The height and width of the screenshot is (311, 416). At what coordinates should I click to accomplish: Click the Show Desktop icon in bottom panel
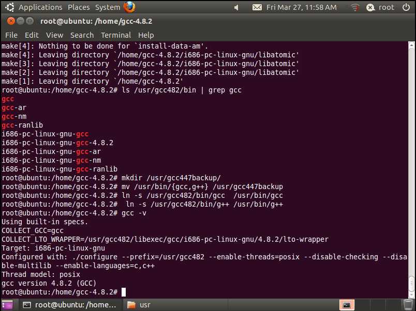[7, 305]
